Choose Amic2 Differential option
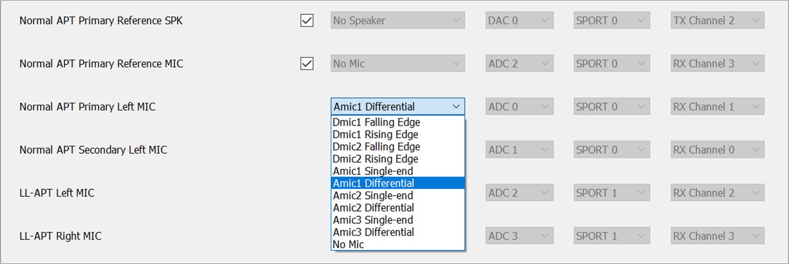The width and height of the screenshot is (789, 264). click(398, 208)
